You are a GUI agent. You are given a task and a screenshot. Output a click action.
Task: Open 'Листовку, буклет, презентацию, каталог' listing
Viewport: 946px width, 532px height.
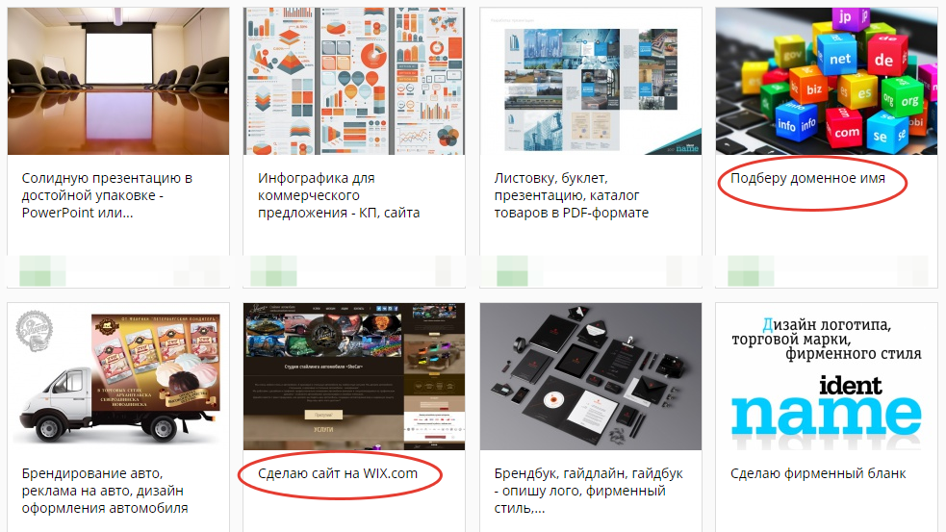click(x=572, y=195)
